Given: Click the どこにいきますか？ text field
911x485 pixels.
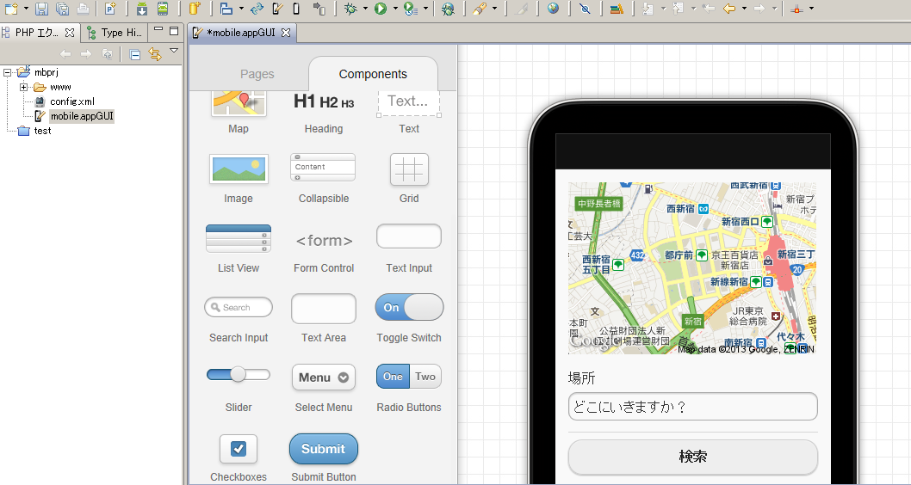Looking at the screenshot, I should (692, 407).
